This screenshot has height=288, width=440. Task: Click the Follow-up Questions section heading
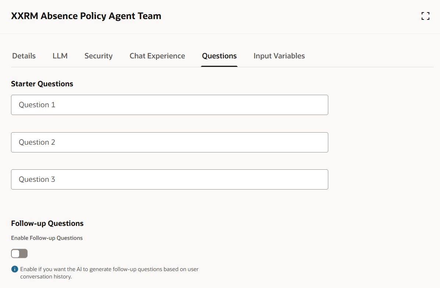tap(47, 223)
